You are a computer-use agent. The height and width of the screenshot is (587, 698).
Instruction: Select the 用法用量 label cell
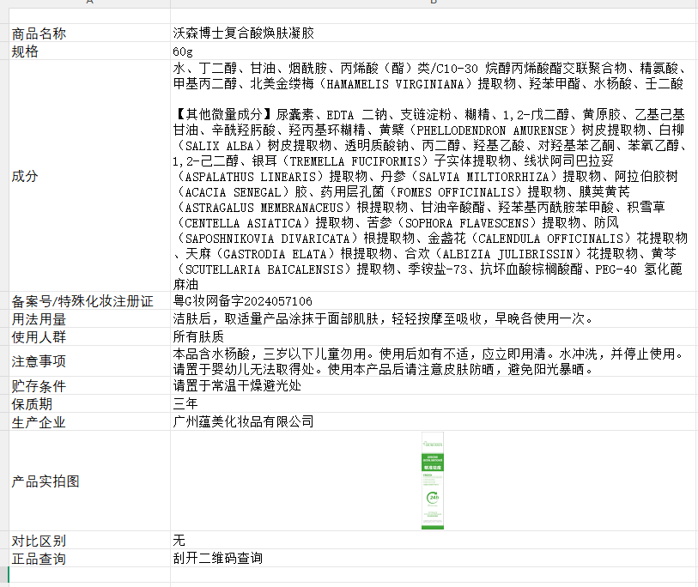pos(89,318)
